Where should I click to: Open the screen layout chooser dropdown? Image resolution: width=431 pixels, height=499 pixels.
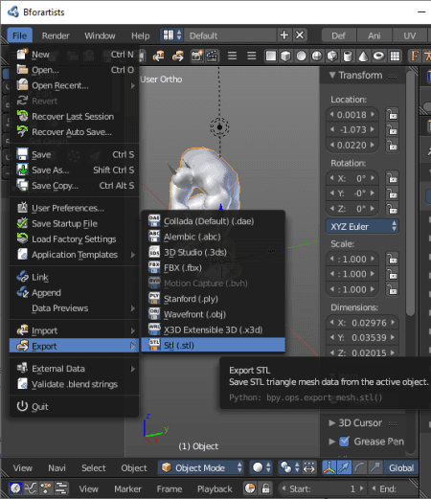point(171,35)
